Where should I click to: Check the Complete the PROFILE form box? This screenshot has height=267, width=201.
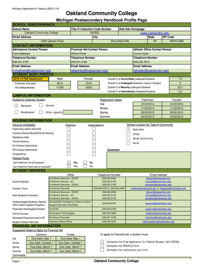[102, 246]
